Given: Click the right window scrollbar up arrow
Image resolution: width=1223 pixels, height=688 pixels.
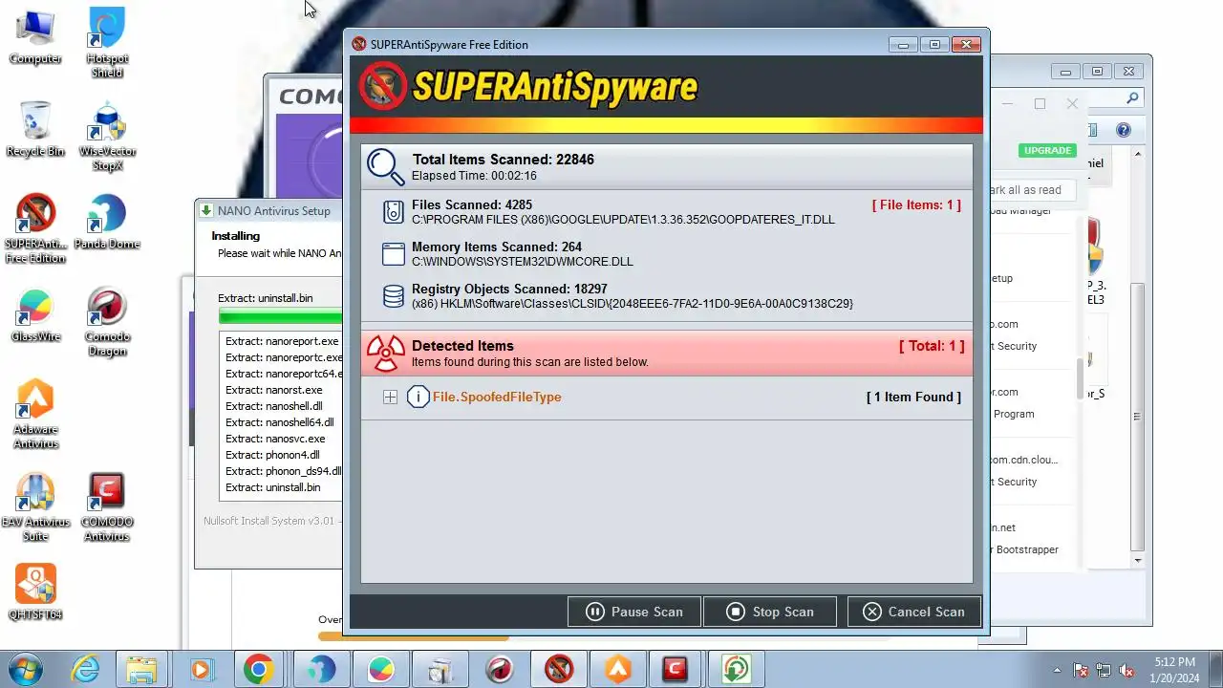Looking at the screenshot, I should click(x=1137, y=154).
